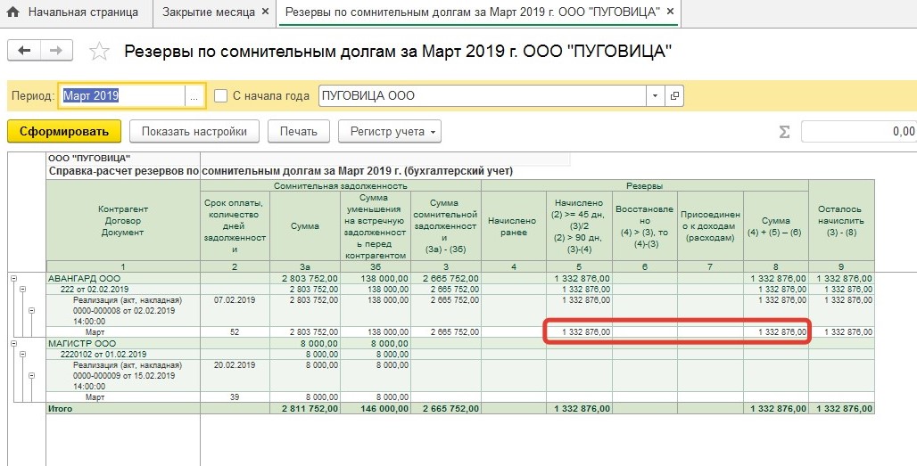This screenshot has height=466, width=917.
Task: Click the back navigation arrow
Action: pos(24,51)
